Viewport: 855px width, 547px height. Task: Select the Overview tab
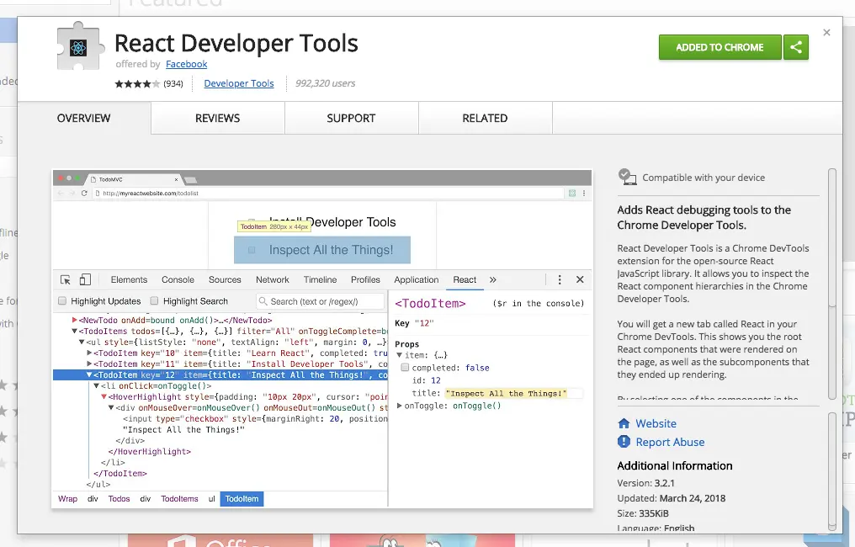click(x=84, y=118)
